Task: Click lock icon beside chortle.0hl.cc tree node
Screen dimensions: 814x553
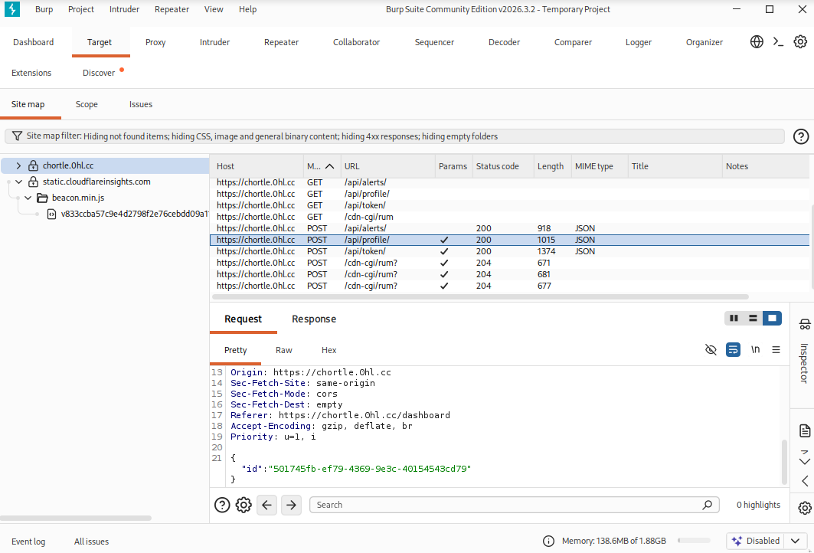Action: point(33,165)
